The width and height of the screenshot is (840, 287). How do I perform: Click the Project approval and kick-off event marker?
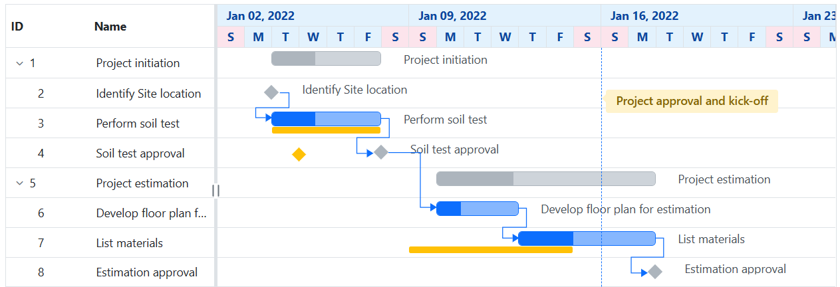click(692, 101)
